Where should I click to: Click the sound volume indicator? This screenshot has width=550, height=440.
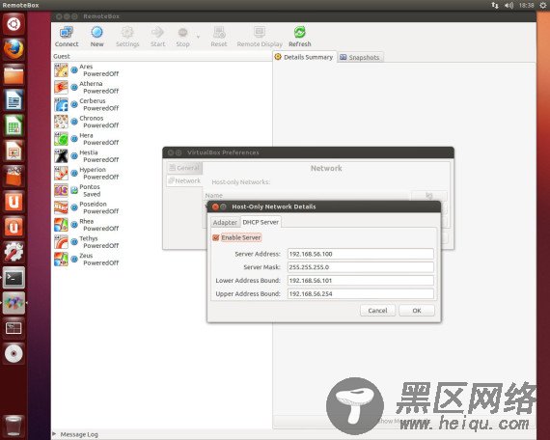point(509,5)
